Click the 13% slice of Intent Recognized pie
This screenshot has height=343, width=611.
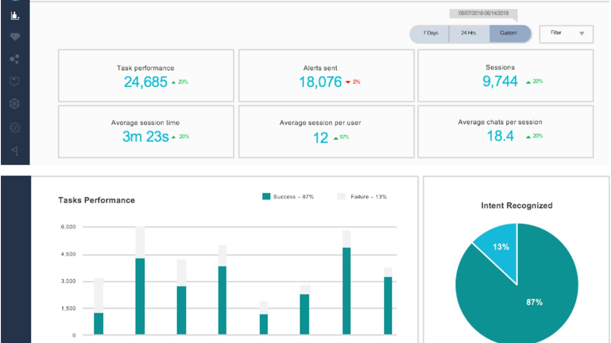click(x=503, y=251)
